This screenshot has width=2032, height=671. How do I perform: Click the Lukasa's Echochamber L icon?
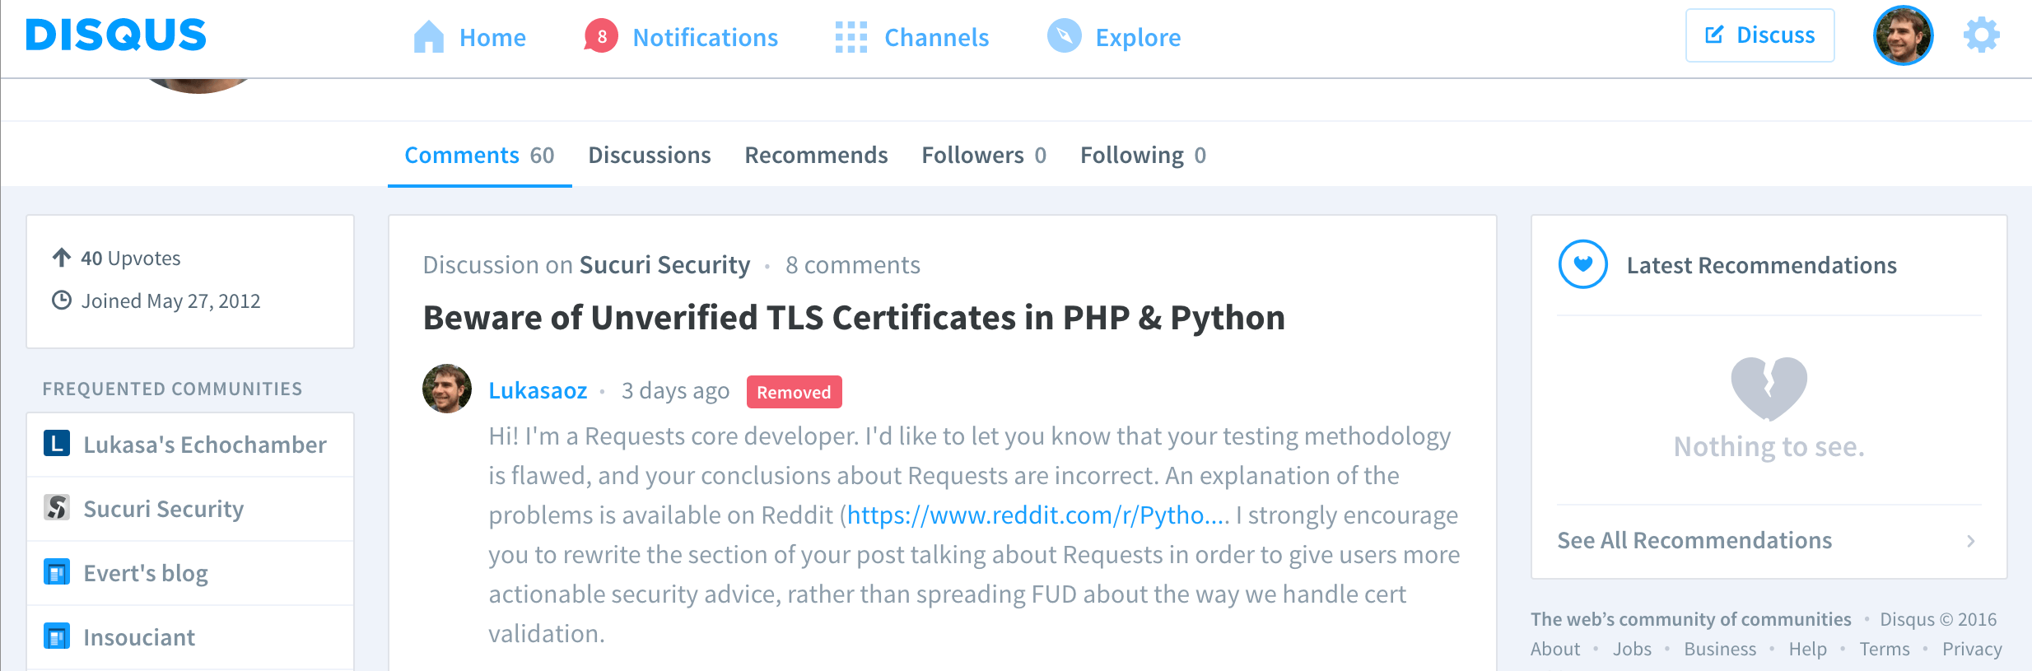tap(57, 443)
